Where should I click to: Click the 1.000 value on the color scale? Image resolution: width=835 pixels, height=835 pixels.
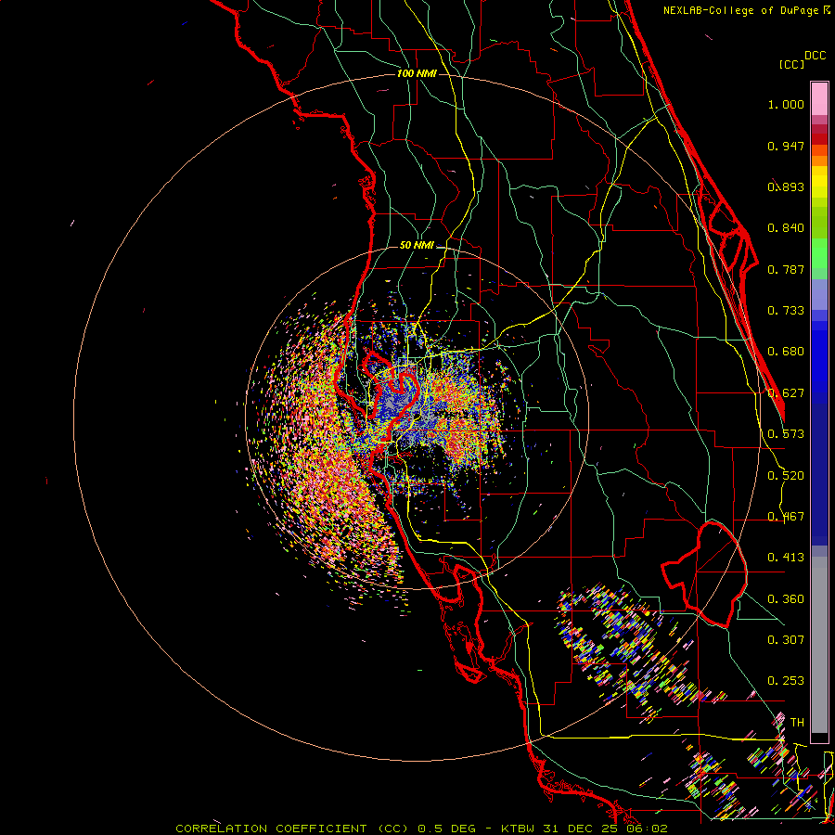coord(786,104)
